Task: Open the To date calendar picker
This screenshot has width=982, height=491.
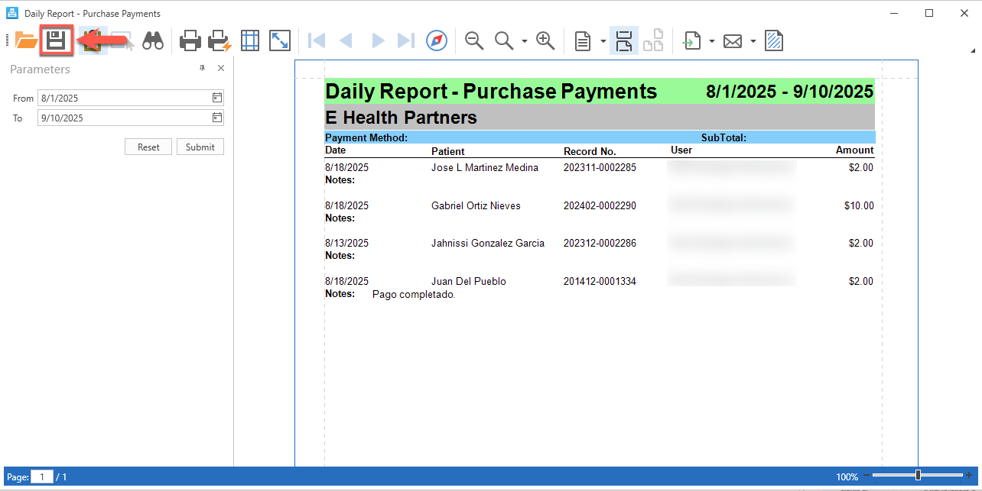Action: click(217, 118)
